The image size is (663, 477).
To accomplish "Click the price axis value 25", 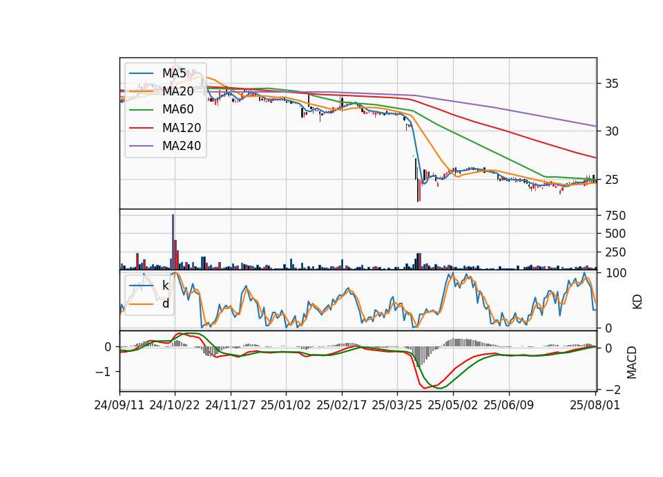I will coord(612,180).
